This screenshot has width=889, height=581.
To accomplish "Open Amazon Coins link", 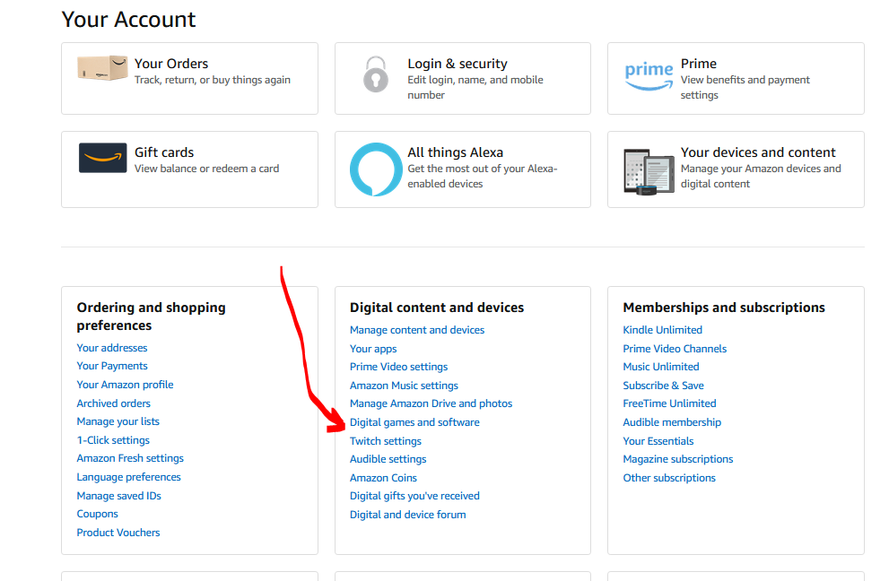I will pyautogui.click(x=383, y=478).
